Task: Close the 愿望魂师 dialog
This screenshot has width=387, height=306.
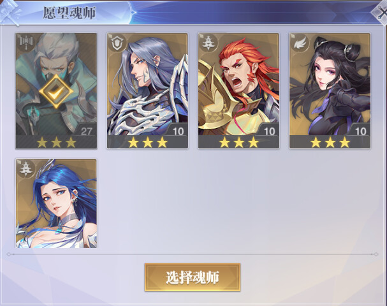Action: pyautogui.click(x=381, y=12)
